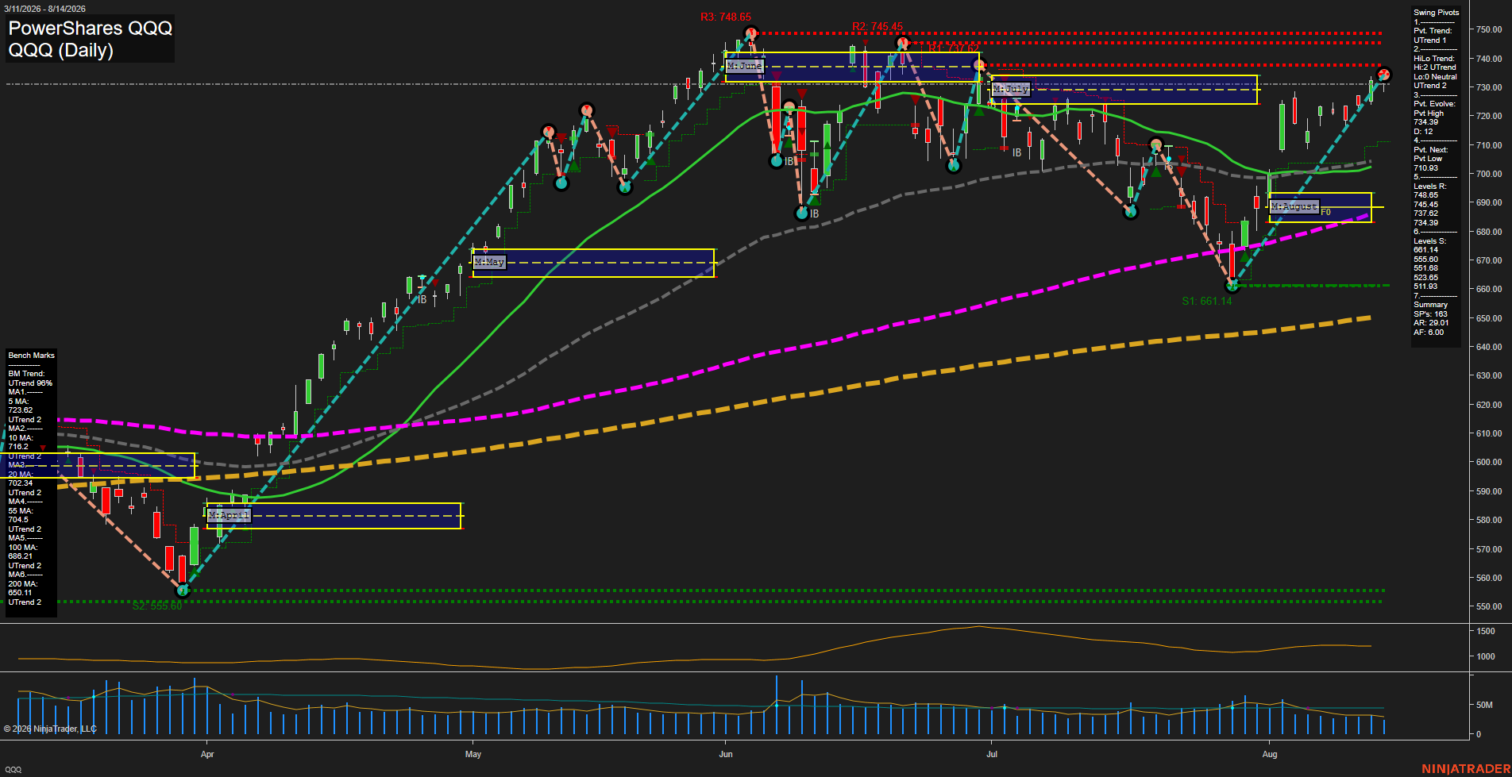Click "551.68" in the support levels list
Viewport: 1512px width, 777px height.
tap(1425, 268)
